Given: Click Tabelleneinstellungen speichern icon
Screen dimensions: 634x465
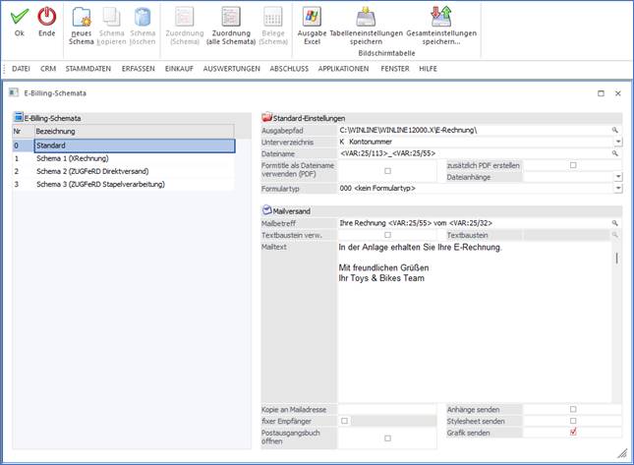Looking at the screenshot, I should pos(366,17).
